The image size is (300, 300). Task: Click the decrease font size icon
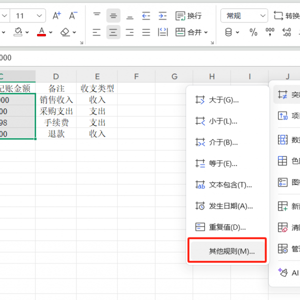(x=73, y=15)
